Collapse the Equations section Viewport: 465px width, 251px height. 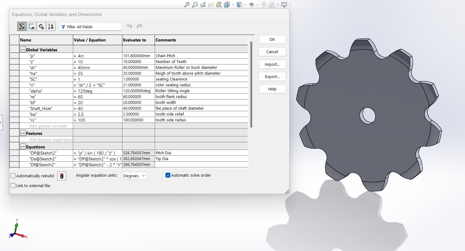pyautogui.click(x=23, y=147)
